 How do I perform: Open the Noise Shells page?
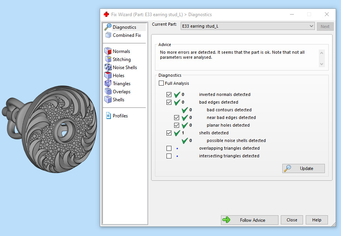[125, 67]
